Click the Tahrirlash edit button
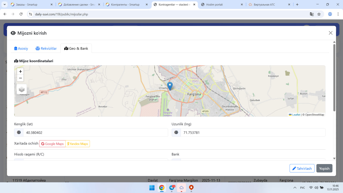 point(302,168)
